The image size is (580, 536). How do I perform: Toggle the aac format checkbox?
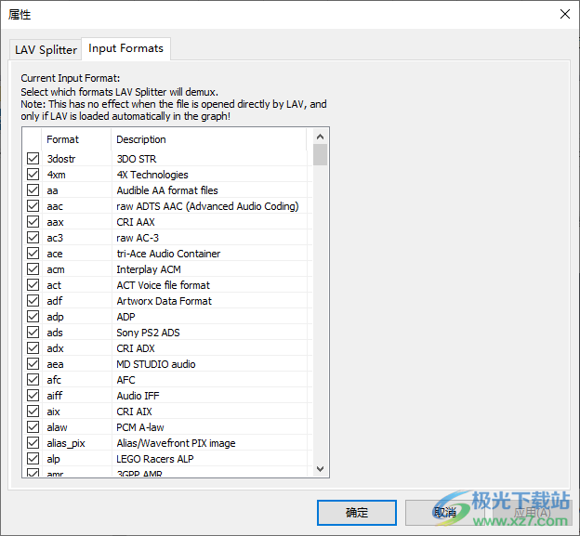33,206
